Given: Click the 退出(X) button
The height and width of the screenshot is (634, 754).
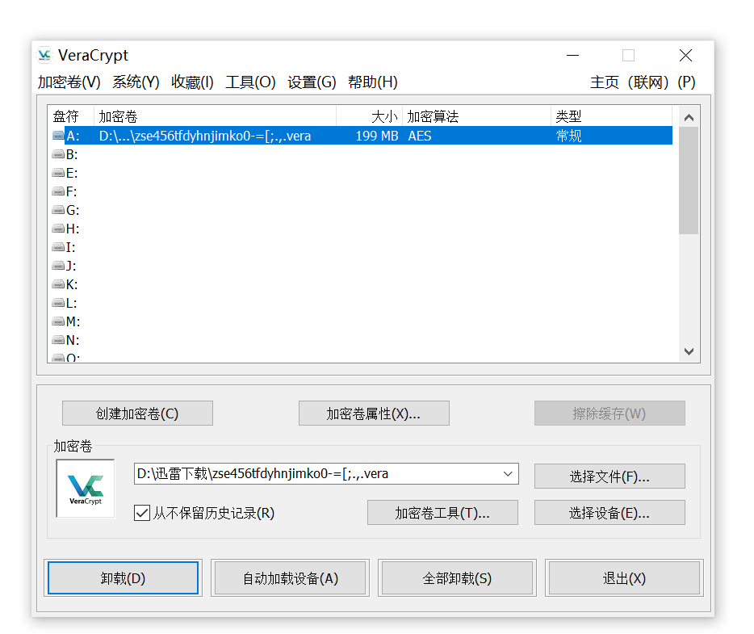Looking at the screenshot, I should [x=624, y=577].
